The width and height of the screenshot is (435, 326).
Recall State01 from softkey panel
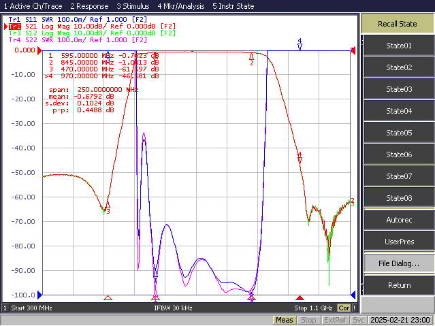tap(399, 46)
